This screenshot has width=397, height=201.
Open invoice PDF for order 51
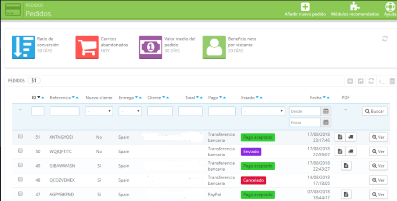[340, 137]
